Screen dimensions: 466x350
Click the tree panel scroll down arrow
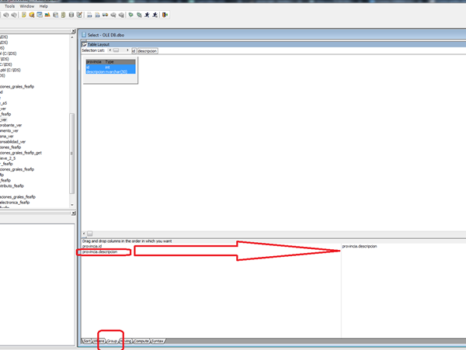coord(72,205)
